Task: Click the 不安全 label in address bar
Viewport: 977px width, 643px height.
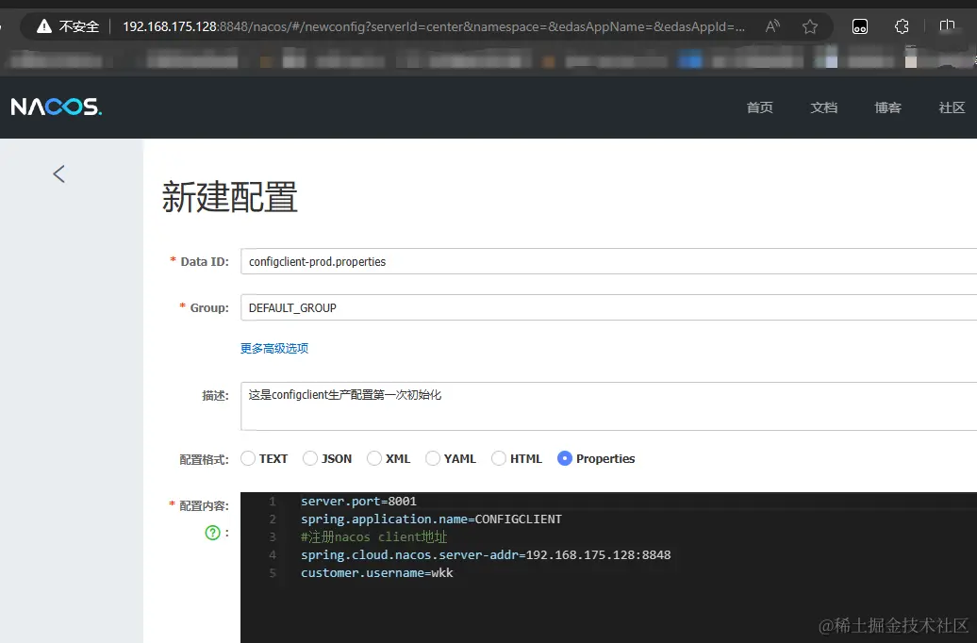Action: (x=79, y=26)
